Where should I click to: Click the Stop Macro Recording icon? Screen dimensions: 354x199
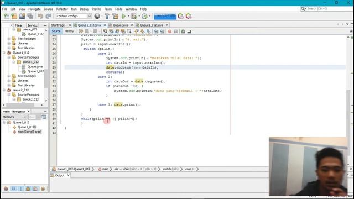(x=176, y=32)
